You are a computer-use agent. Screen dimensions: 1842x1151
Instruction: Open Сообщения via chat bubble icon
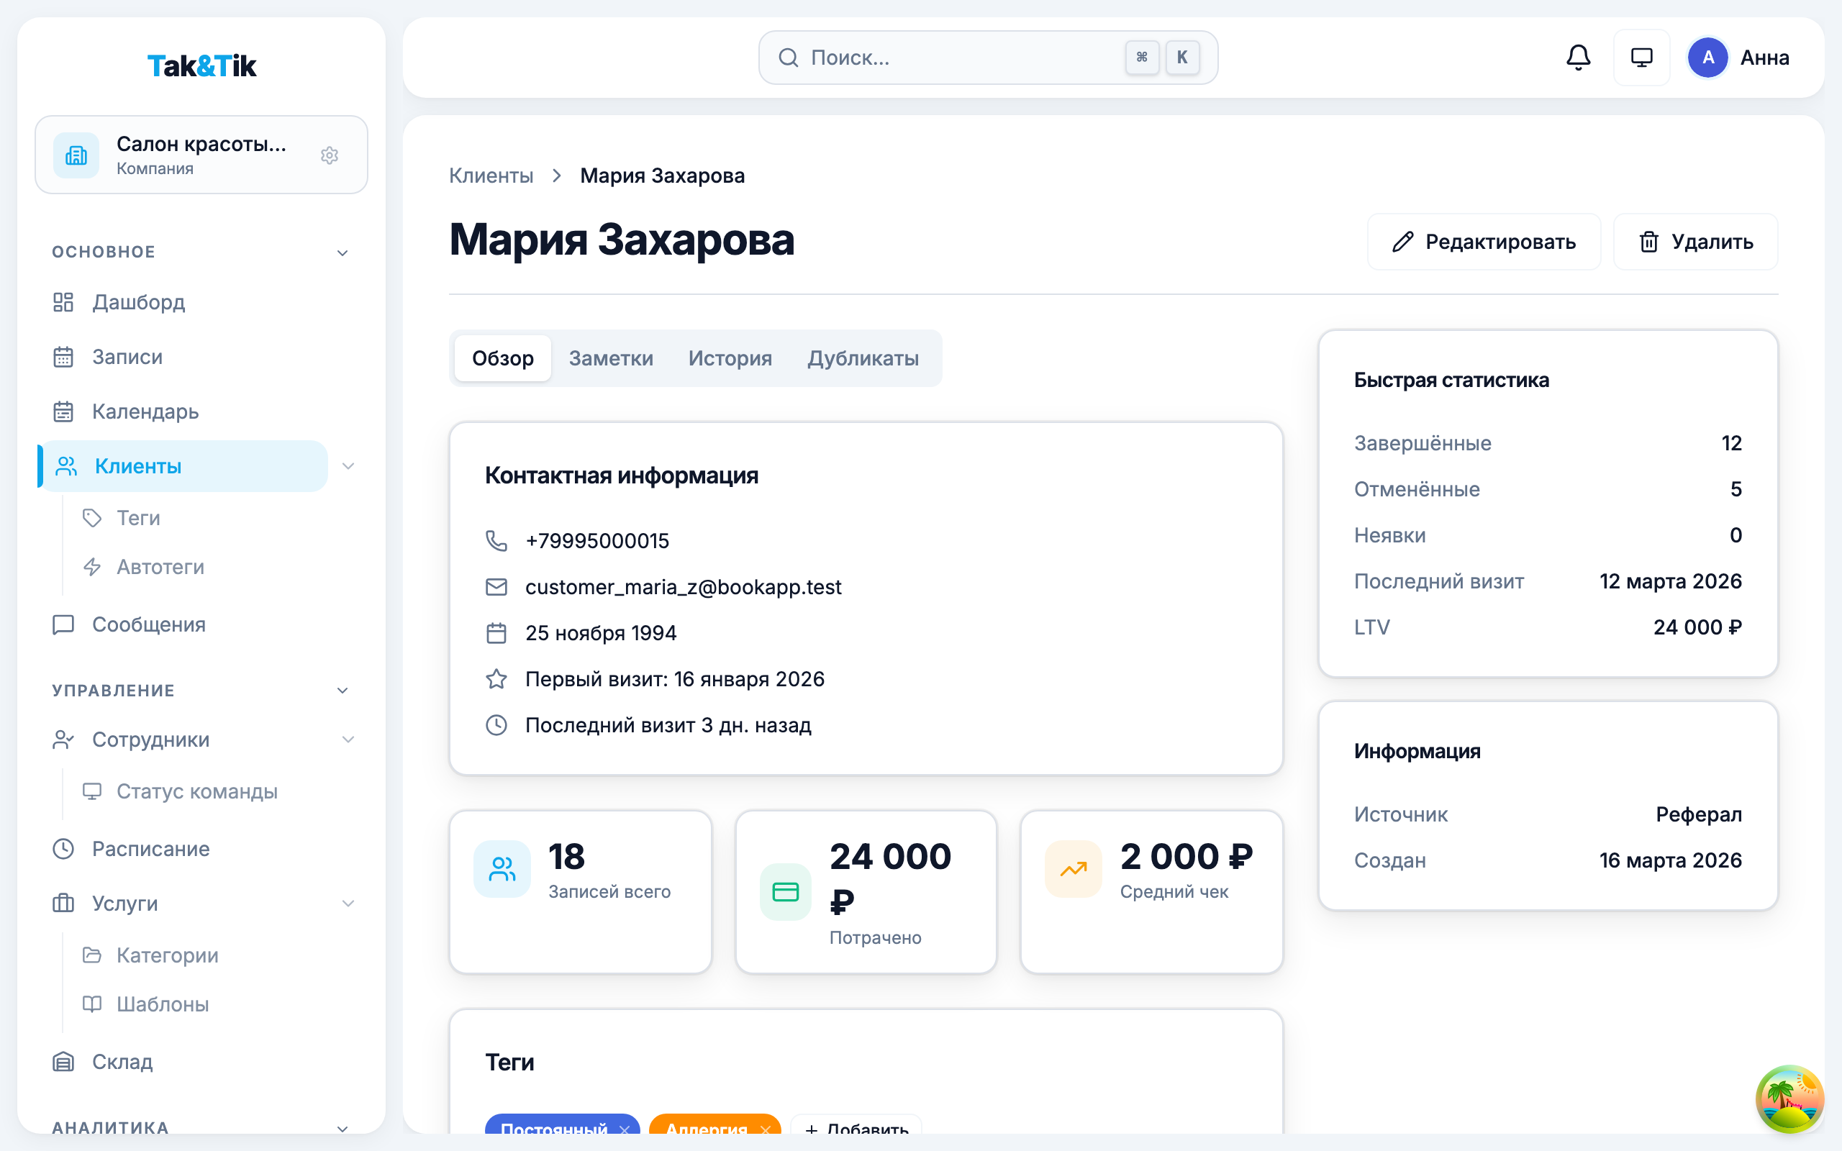63,624
